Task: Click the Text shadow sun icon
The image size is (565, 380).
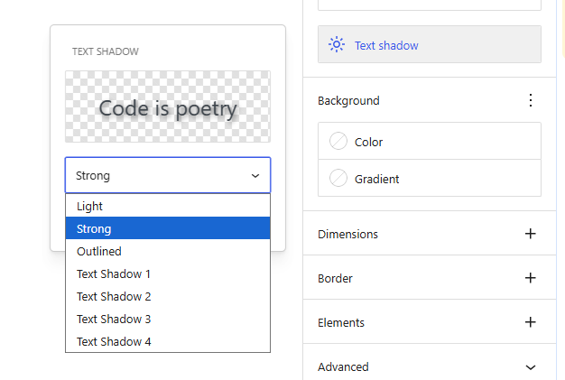Action: tap(336, 44)
